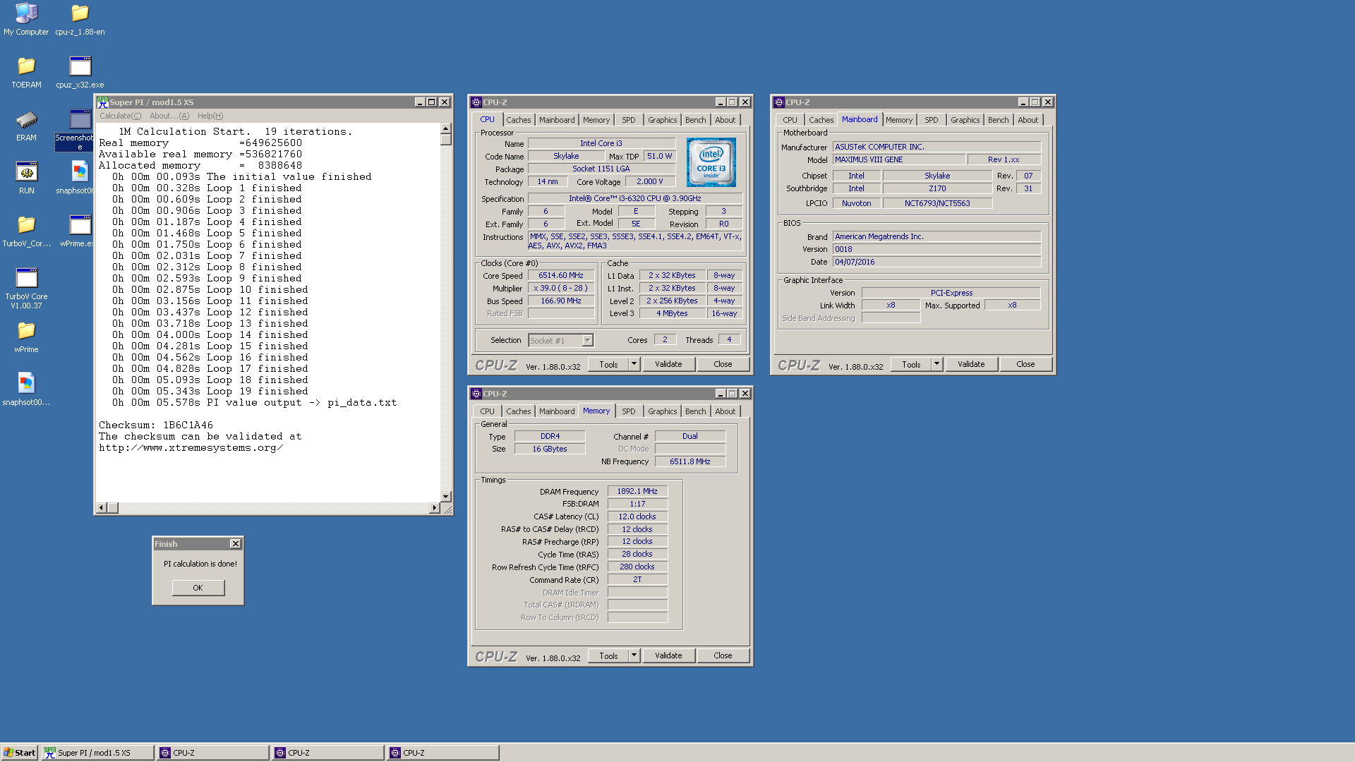Open the Calculate menu in Super PI
Viewport: 1355px width, 762px height.
tap(120, 116)
